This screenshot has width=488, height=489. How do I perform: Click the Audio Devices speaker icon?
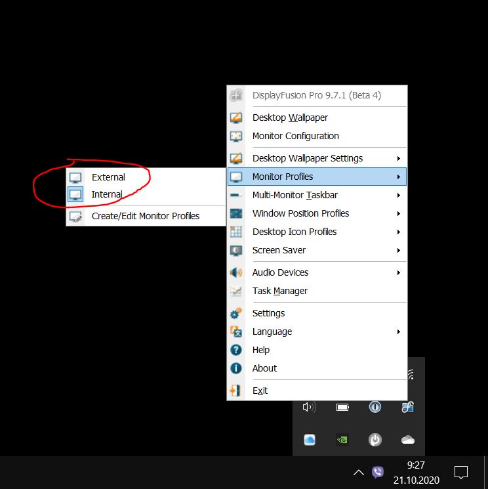pyautogui.click(x=236, y=272)
